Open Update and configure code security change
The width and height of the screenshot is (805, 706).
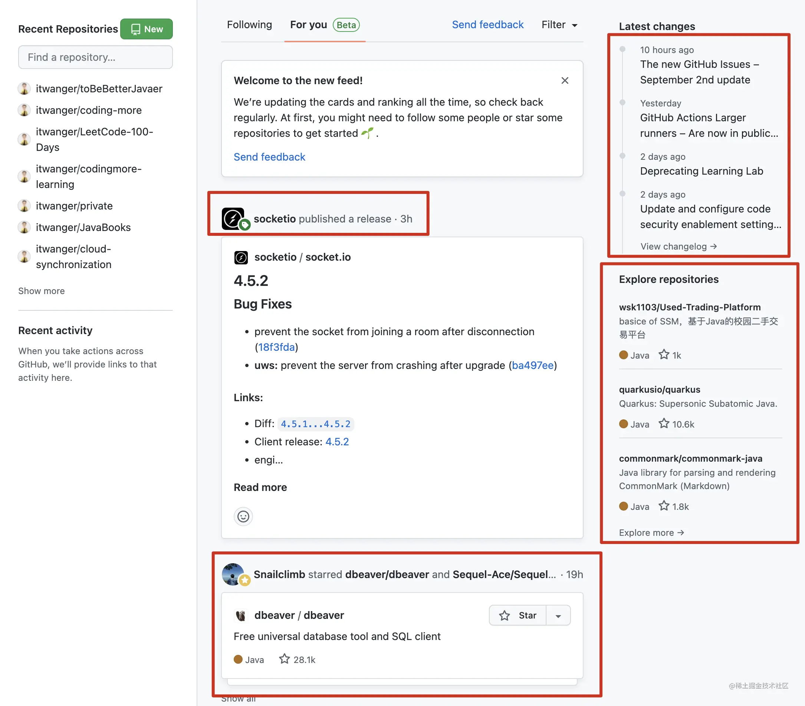(710, 217)
